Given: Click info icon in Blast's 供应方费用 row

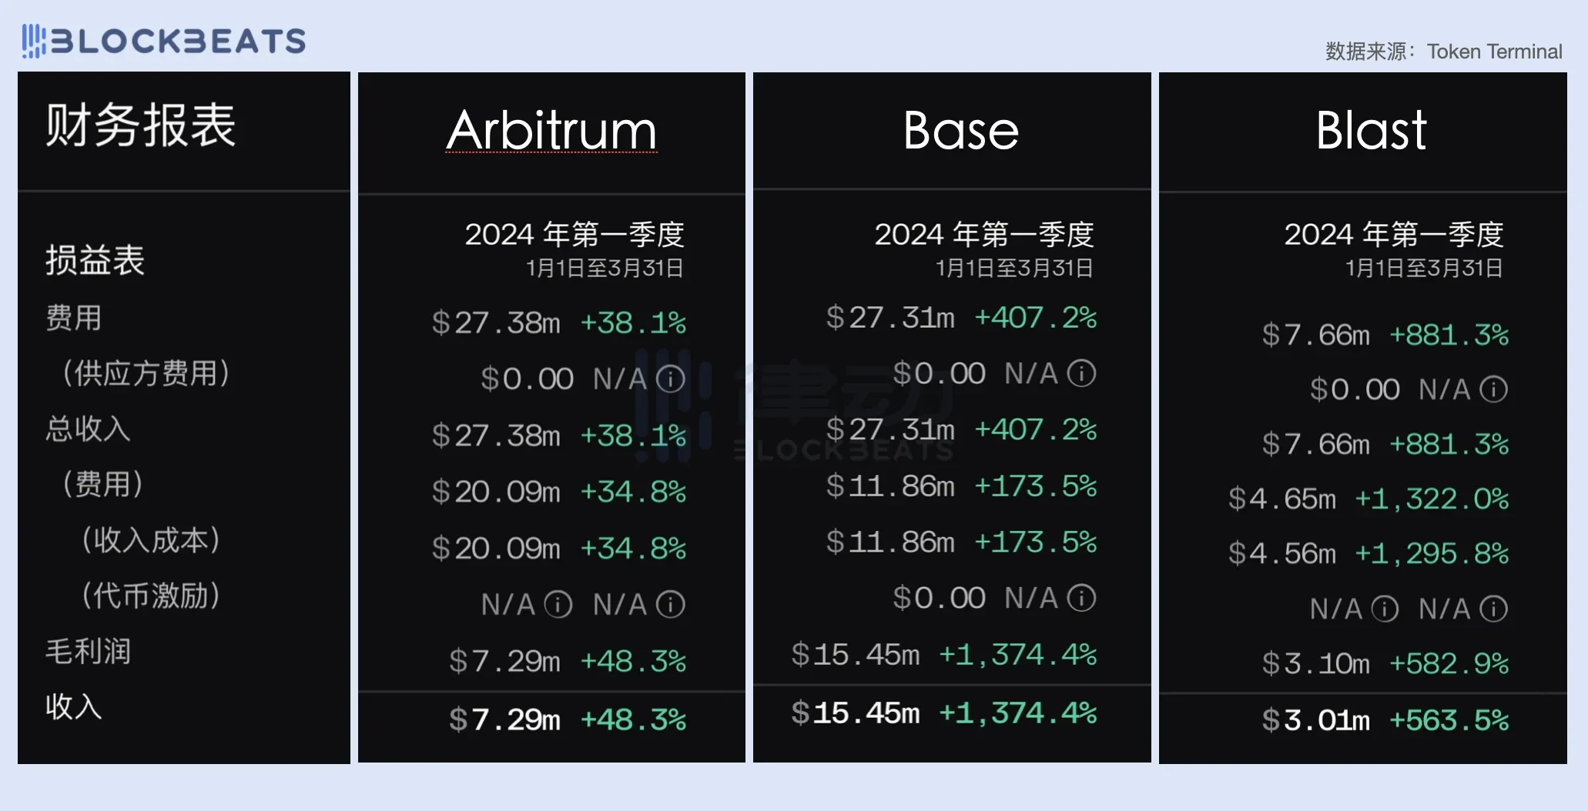Looking at the screenshot, I should click(1493, 389).
